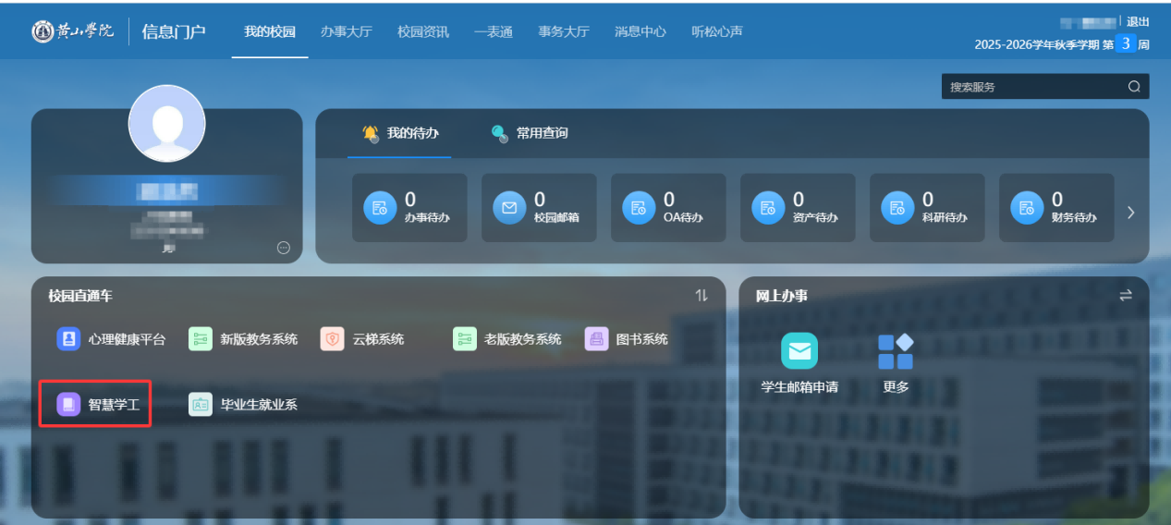Image resolution: width=1171 pixels, height=525 pixels.
Task: Click the 智慧学工 icon
Action: click(69, 405)
